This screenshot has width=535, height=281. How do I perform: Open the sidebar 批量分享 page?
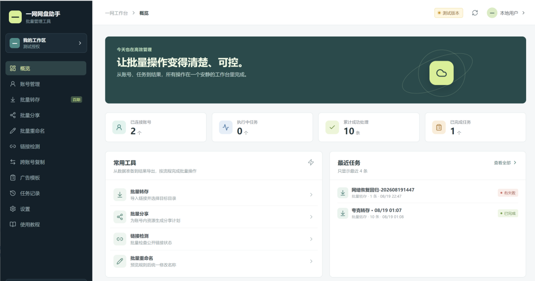pyautogui.click(x=46, y=116)
